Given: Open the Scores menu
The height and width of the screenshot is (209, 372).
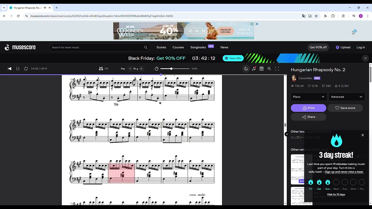Looking at the screenshot, I should pos(161,47).
